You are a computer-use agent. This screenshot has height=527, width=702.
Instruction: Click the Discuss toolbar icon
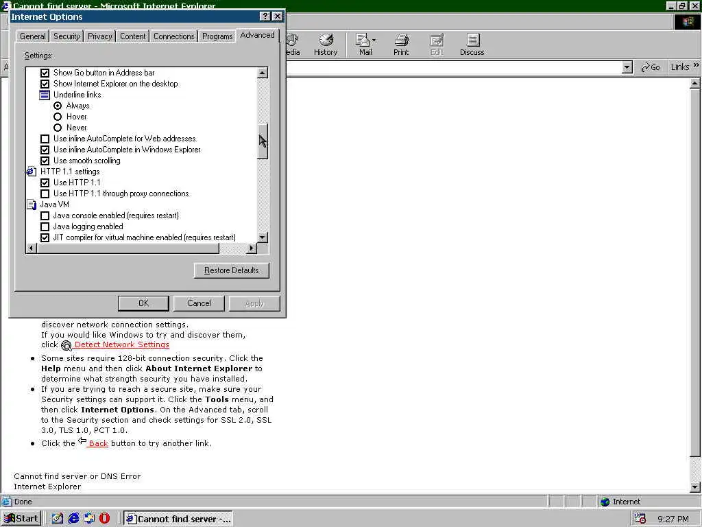click(x=472, y=40)
